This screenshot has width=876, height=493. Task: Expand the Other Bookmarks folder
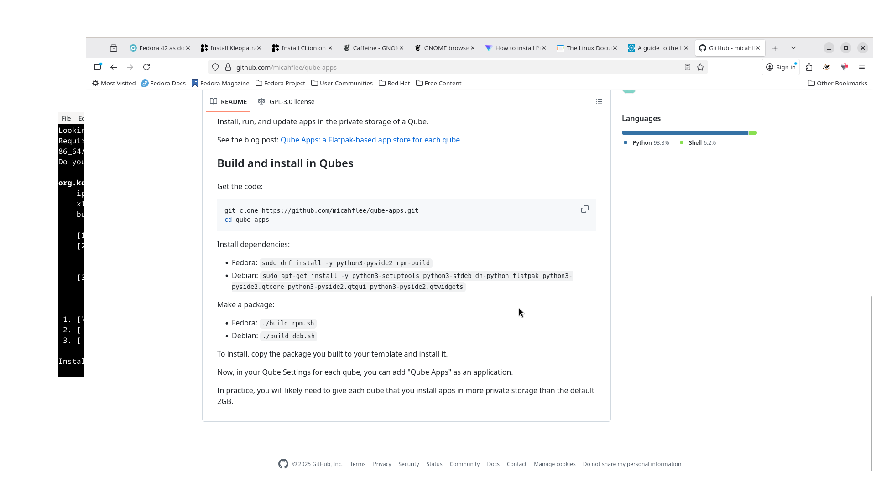point(837,83)
